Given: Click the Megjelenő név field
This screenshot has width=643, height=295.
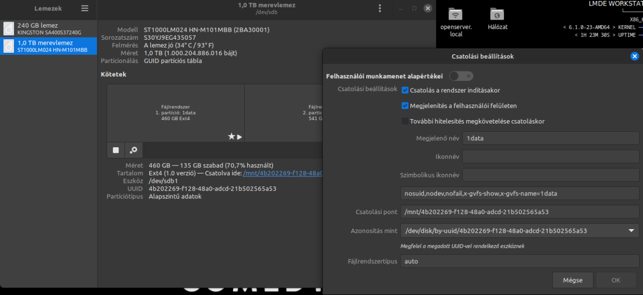Looking at the screenshot, I should pos(550,138).
